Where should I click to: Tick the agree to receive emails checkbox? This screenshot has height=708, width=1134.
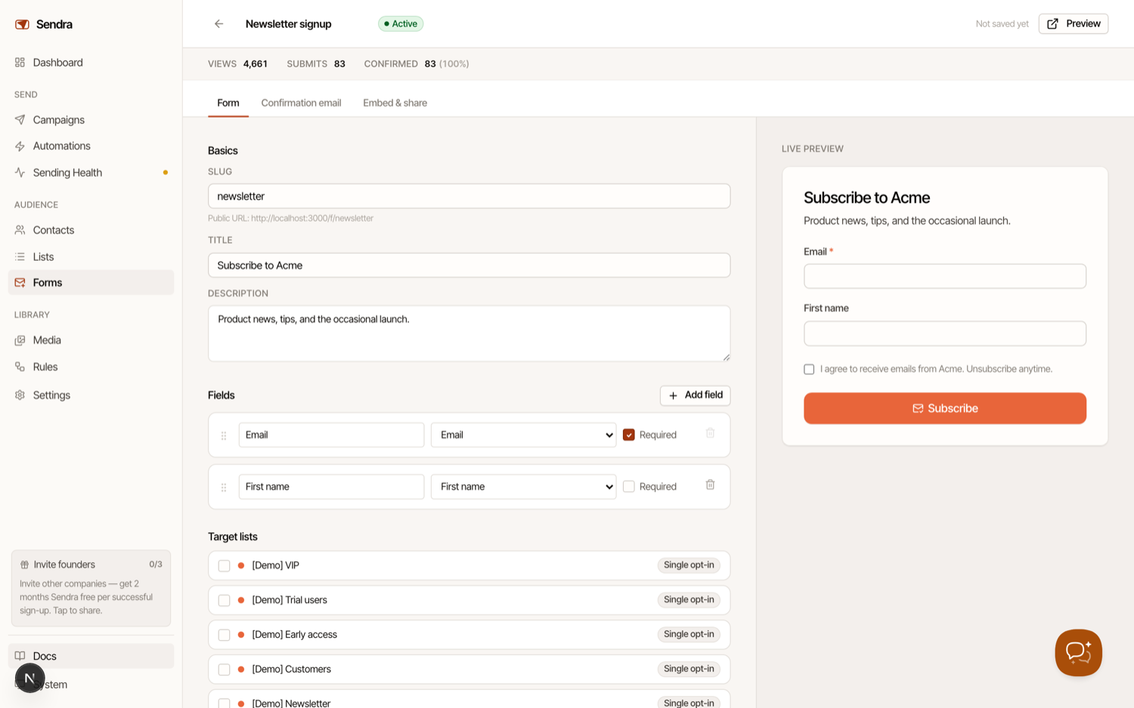pos(809,369)
